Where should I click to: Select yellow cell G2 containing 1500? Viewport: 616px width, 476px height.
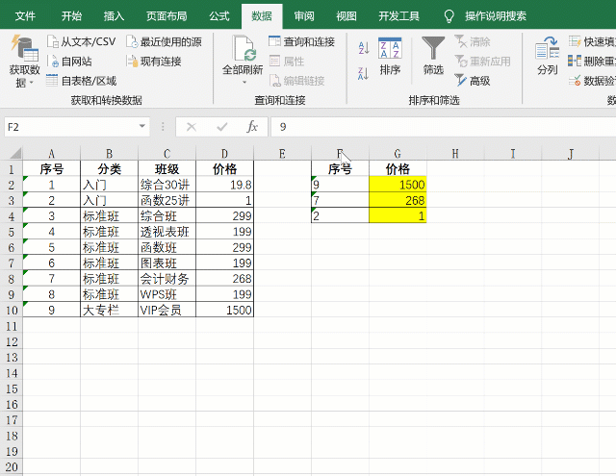coord(398,185)
